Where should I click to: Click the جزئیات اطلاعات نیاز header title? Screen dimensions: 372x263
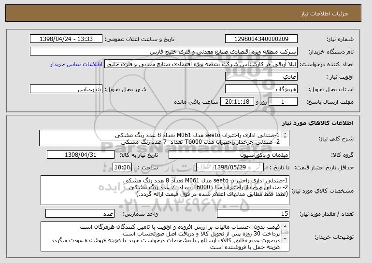click(x=324, y=14)
